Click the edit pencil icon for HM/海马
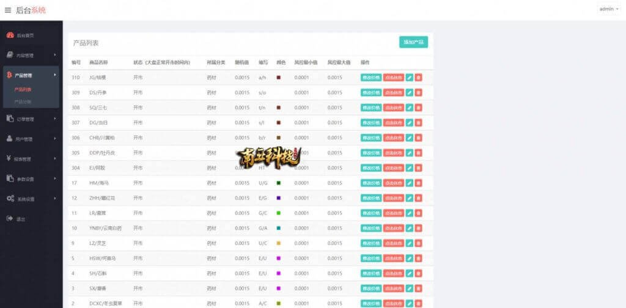This screenshot has width=626, height=308. (x=410, y=183)
